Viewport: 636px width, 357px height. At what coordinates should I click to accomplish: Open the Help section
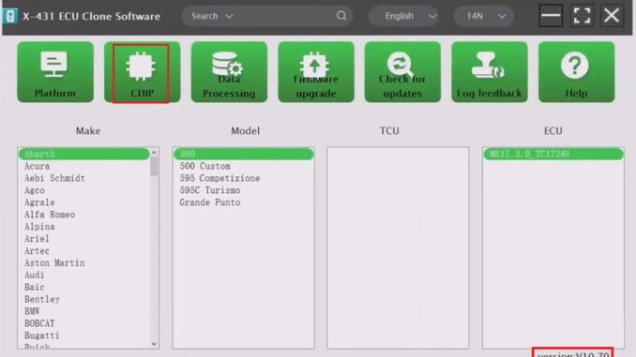point(576,72)
